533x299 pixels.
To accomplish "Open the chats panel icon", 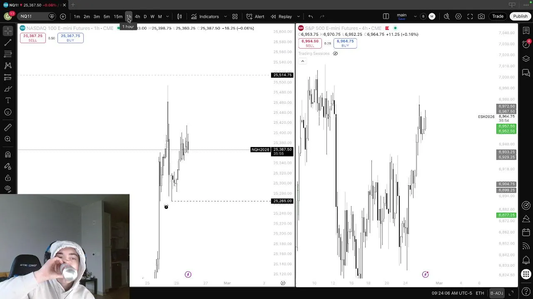I will pos(526,74).
